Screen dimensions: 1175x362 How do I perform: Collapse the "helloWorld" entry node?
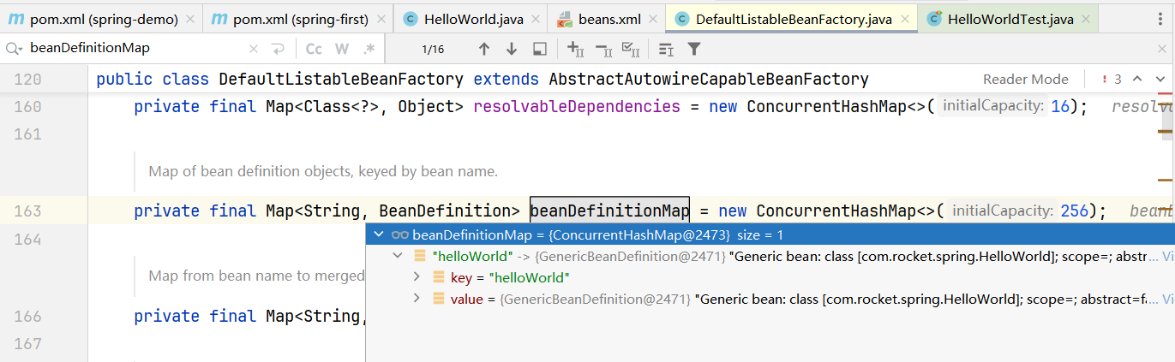tap(397, 255)
